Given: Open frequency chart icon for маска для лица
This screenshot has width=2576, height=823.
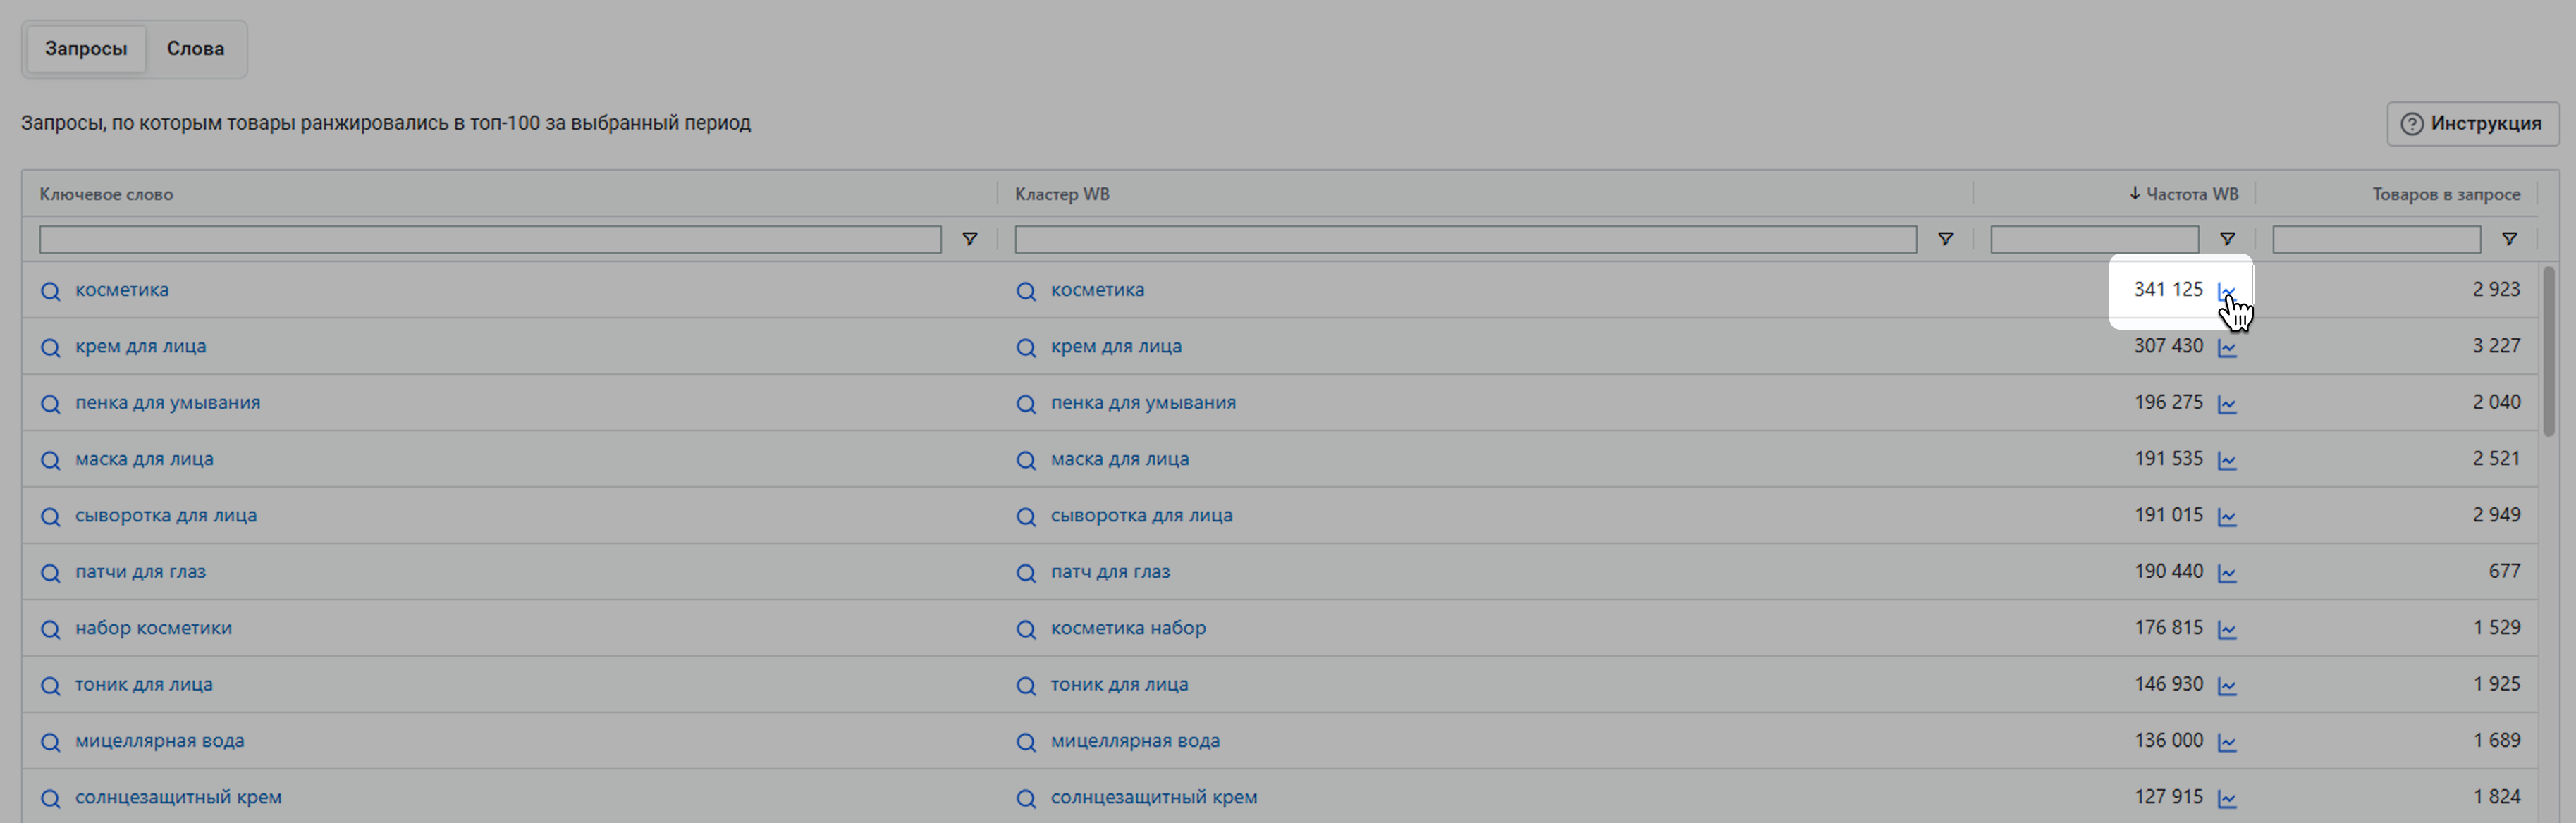Looking at the screenshot, I should [x=2227, y=461].
